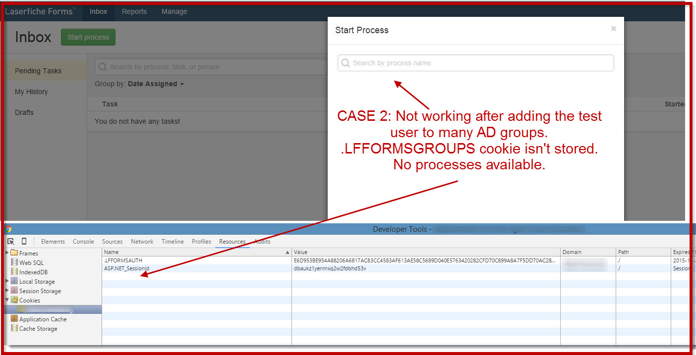Click the search magnifier in Start Process dialog

[346, 63]
